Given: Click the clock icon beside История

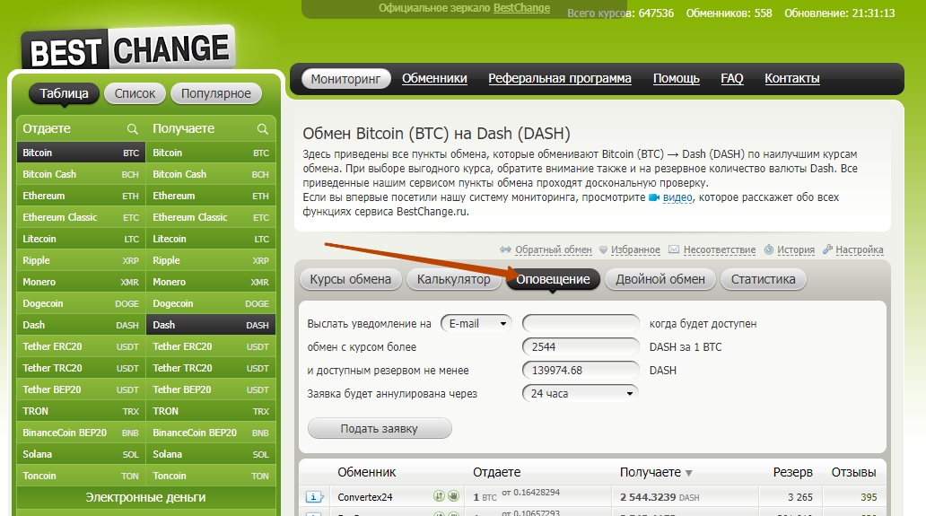Looking at the screenshot, I should [769, 249].
